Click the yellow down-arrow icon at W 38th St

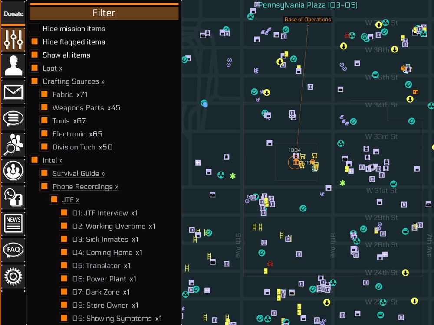click(x=395, y=49)
